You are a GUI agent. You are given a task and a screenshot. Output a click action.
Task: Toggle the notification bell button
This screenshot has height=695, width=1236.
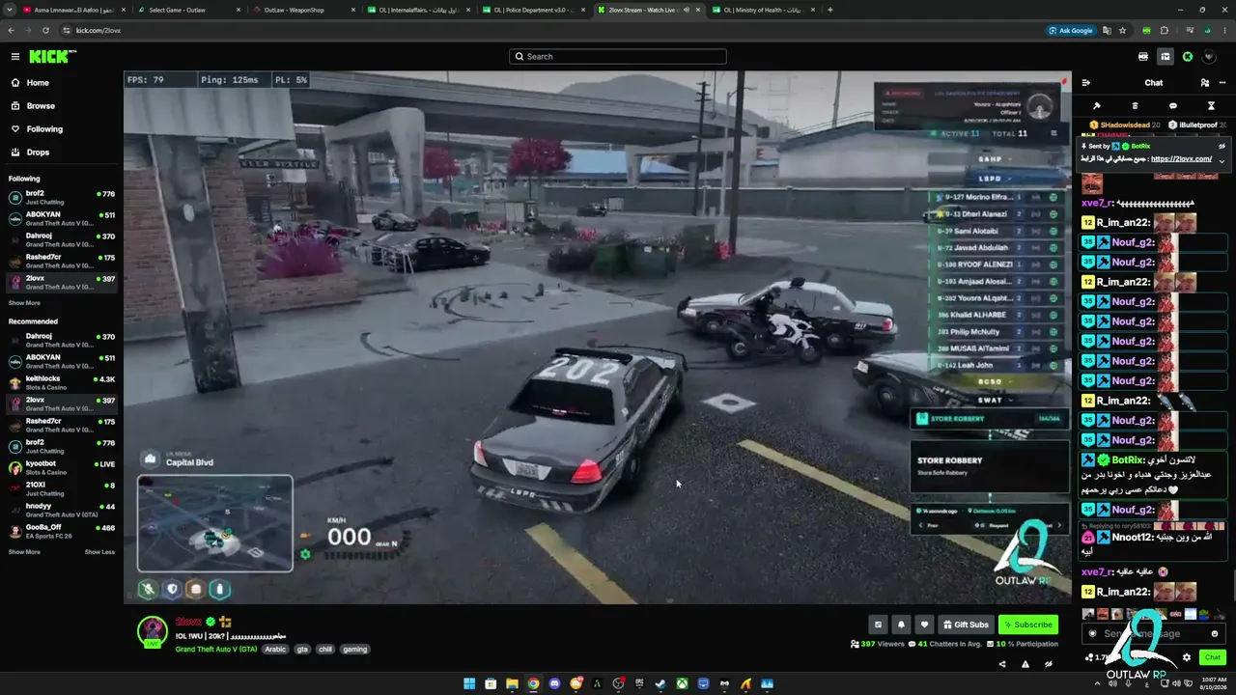click(x=901, y=625)
